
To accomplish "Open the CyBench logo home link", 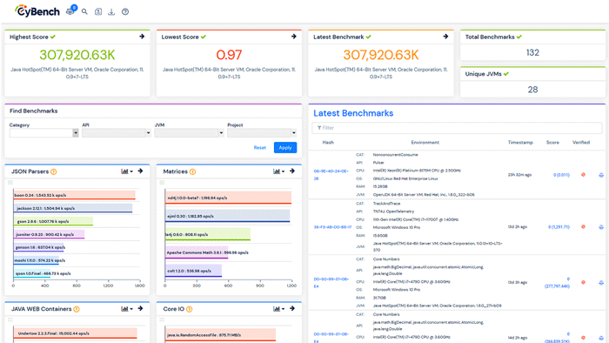I will coord(37,11).
